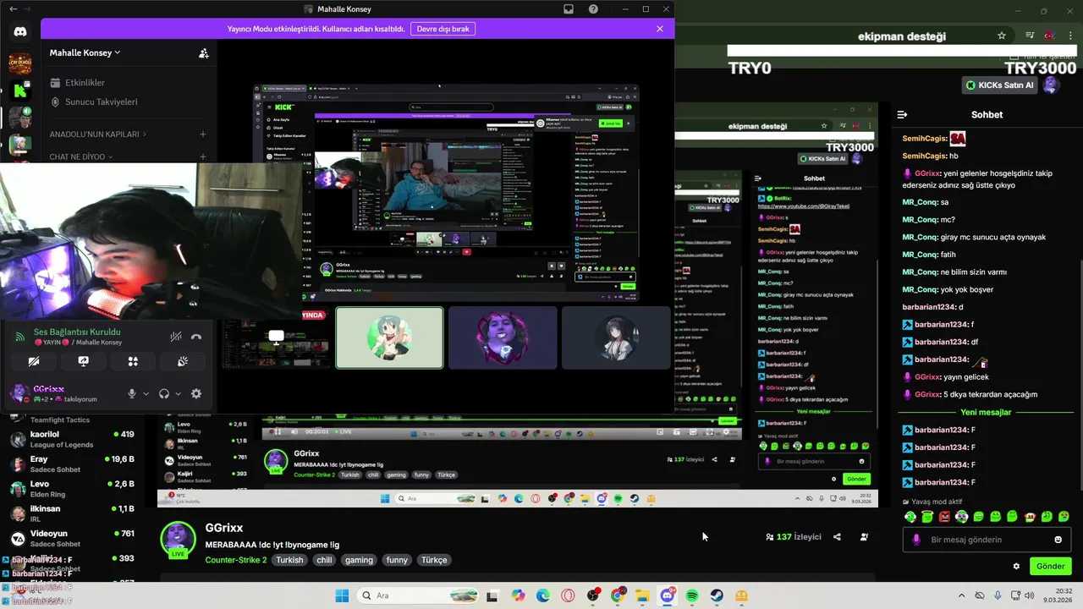Click the chill tag
The image size is (1083, 609).
pos(324,560)
